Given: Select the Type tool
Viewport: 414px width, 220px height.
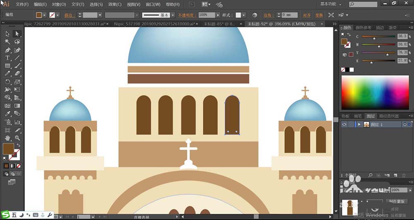Looking at the screenshot, I should point(7,58).
